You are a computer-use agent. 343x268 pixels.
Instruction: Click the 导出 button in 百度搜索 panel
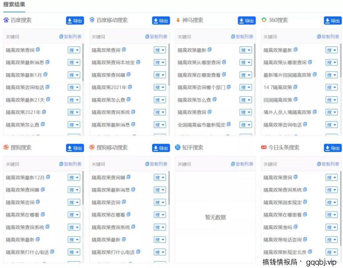coord(74,20)
